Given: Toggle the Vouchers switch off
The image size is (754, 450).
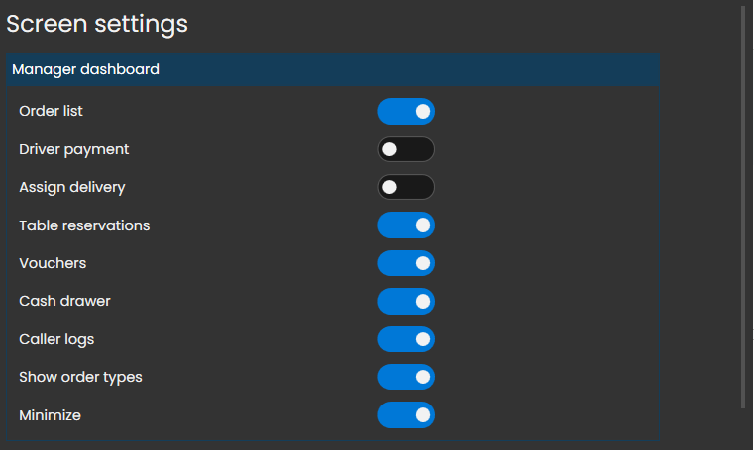Looking at the screenshot, I should pyautogui.click(x=406, y=263).
